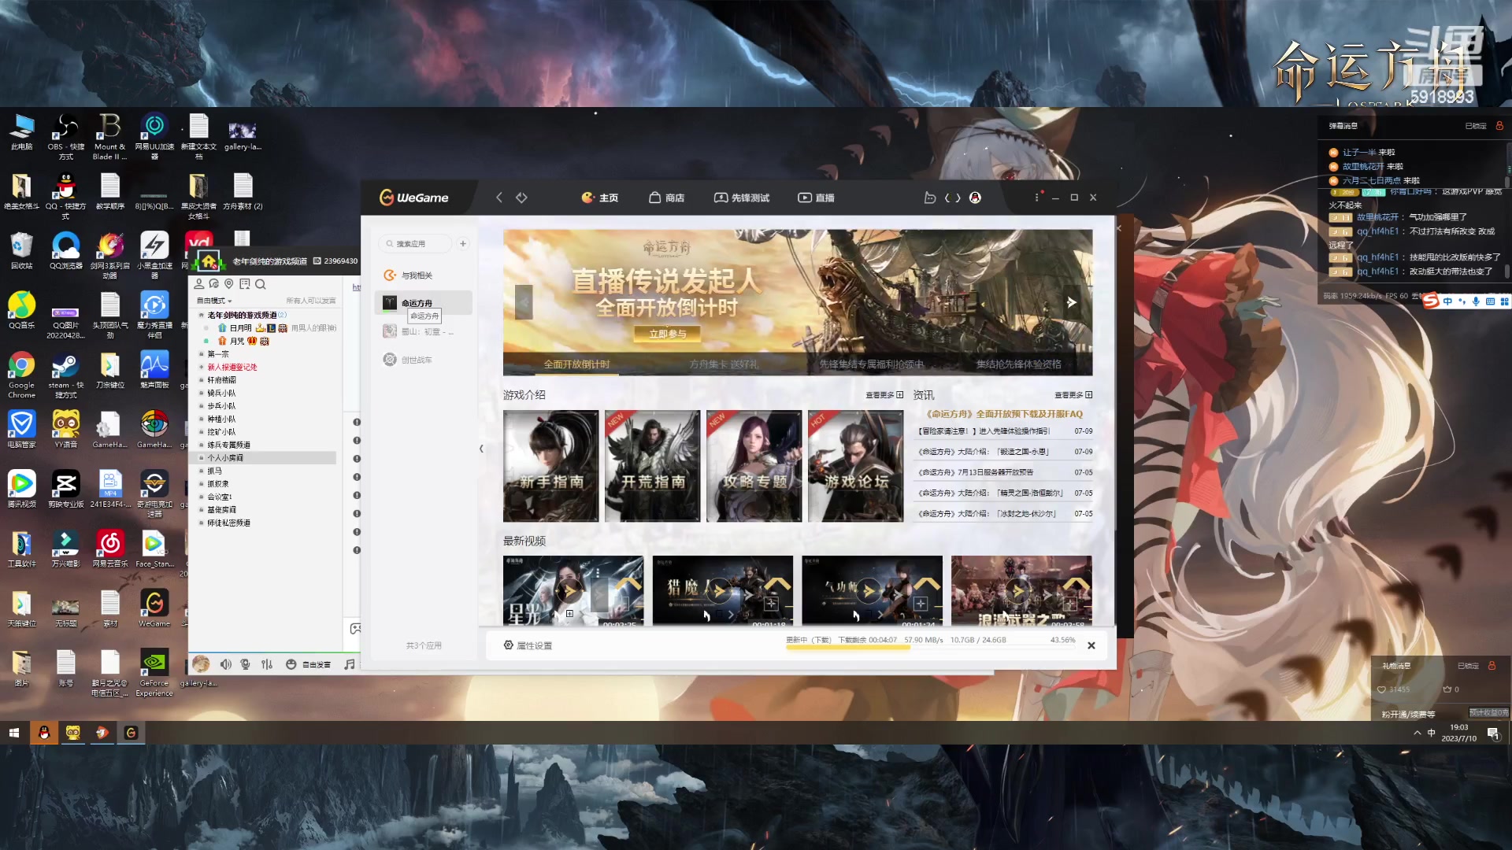Screen dimensions: 1512x850
Task: Open the 商店 store tab
Action: point(666,198)
